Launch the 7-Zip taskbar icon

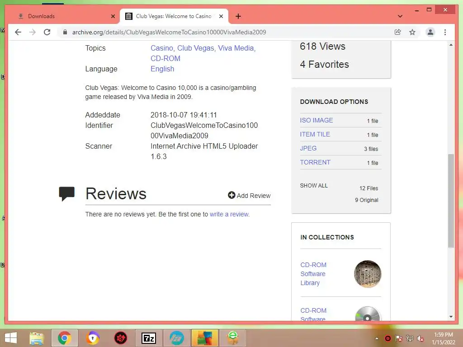tap(148, 338)
